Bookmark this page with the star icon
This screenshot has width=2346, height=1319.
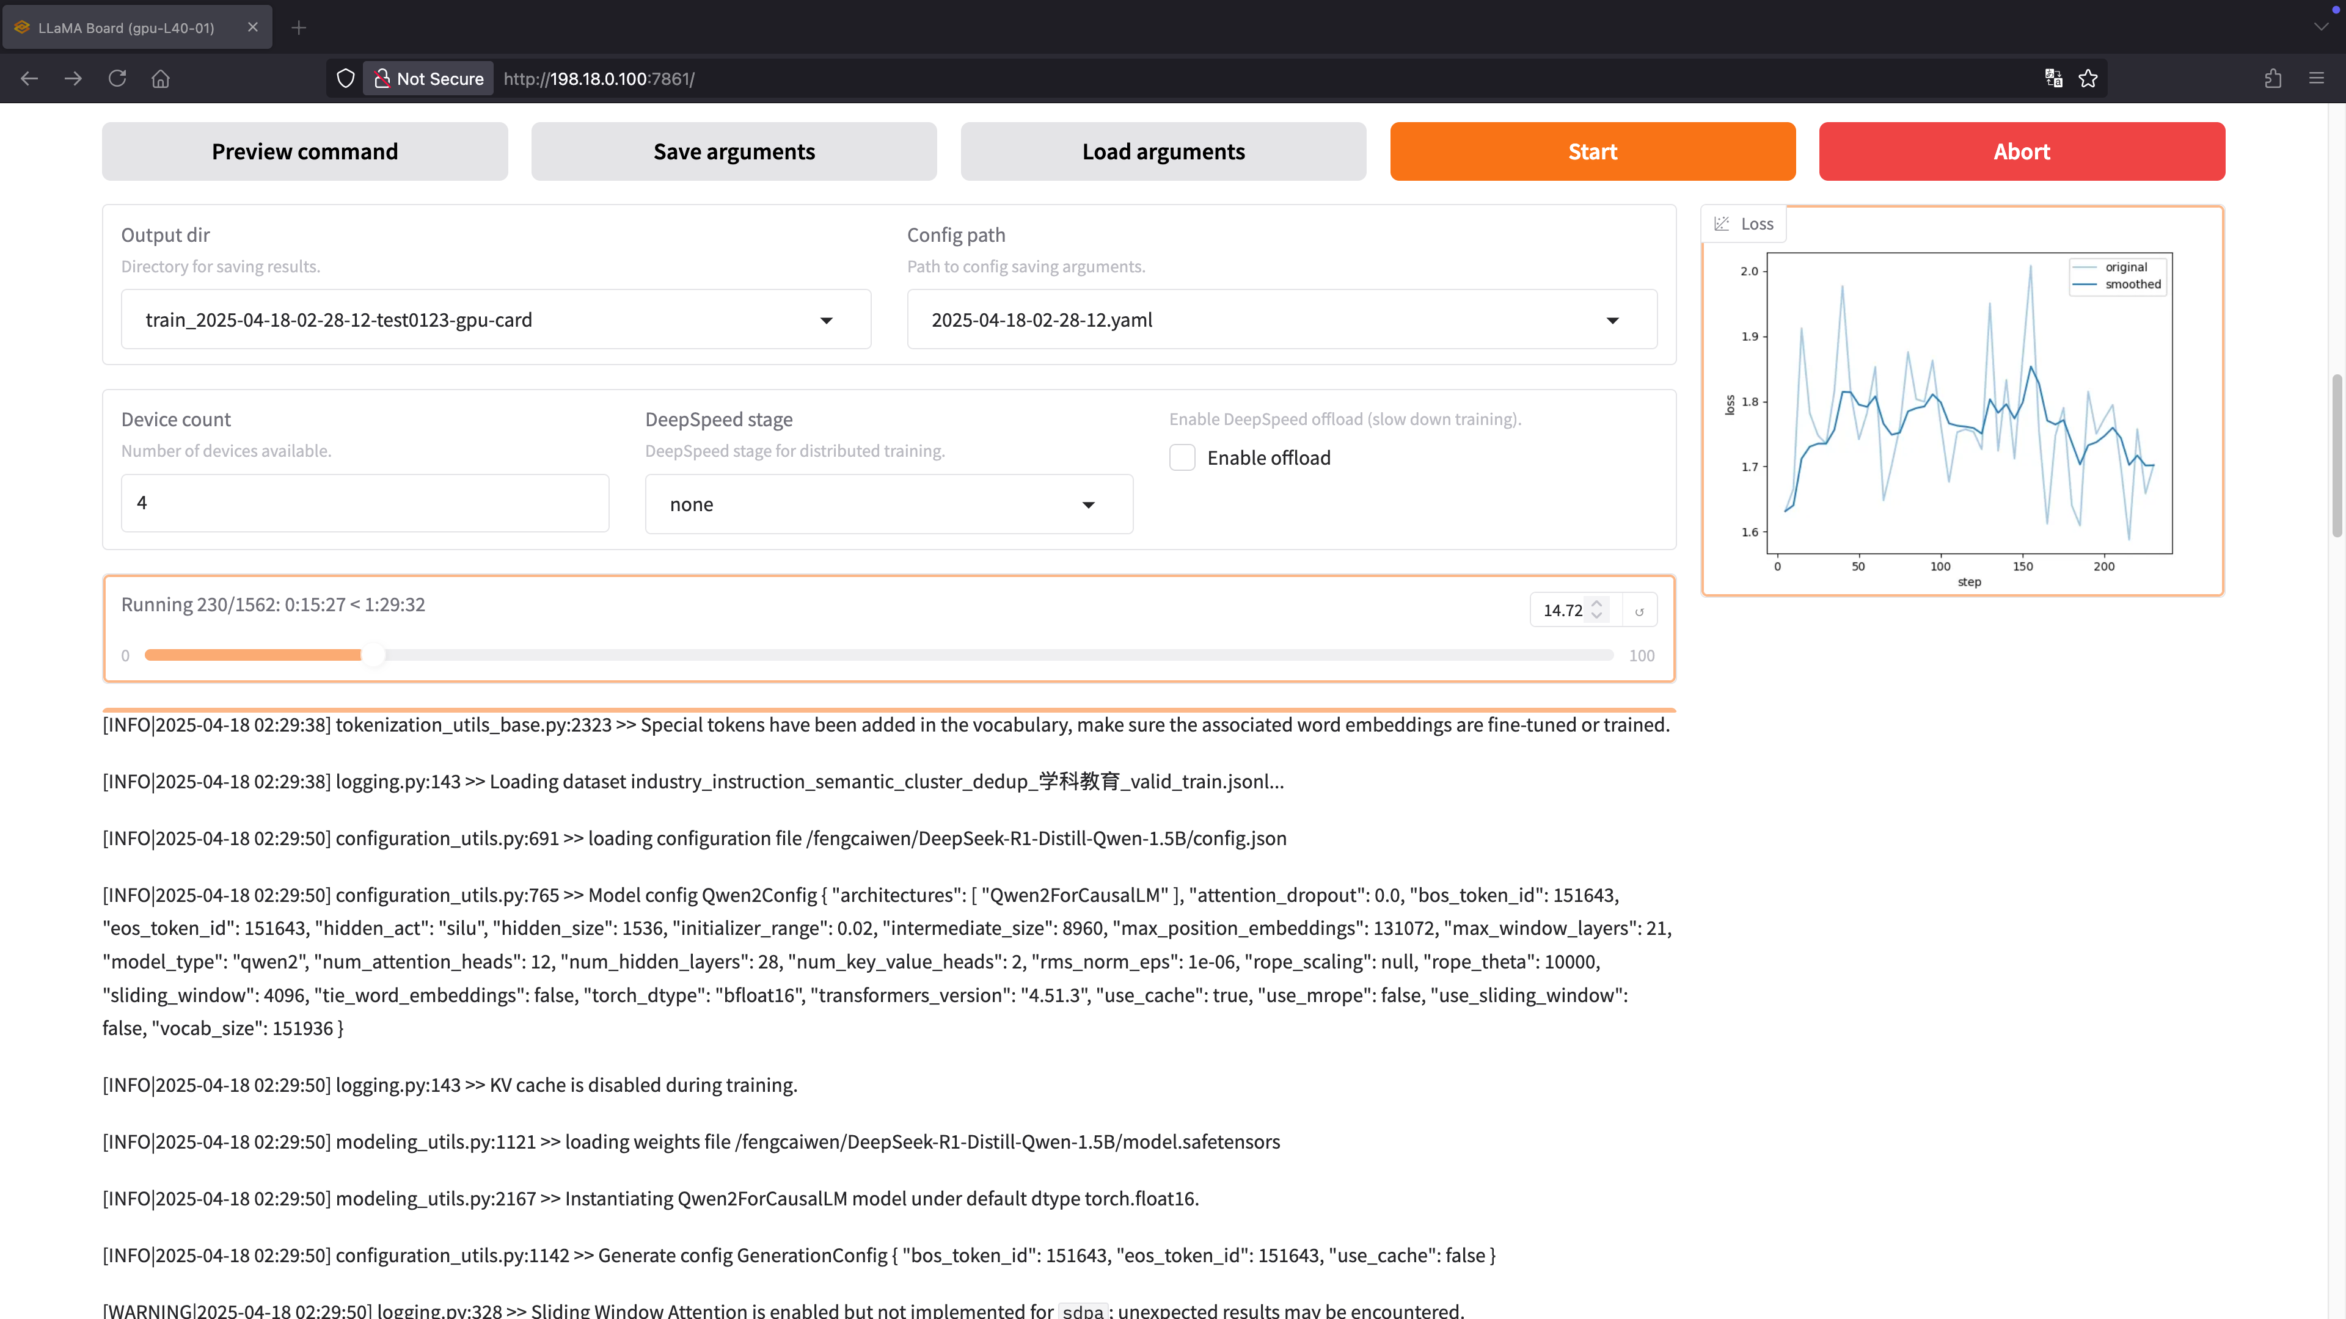point(2088,78)
